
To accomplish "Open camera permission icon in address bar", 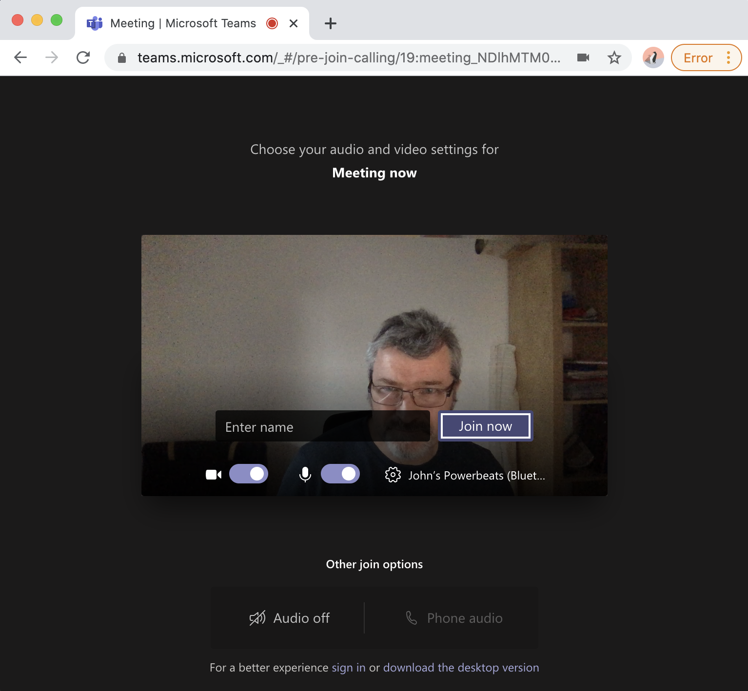I will (583, 58).
